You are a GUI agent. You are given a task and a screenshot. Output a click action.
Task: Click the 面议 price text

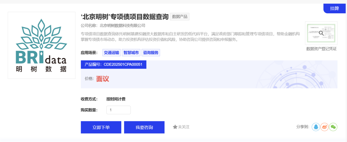[x=103, y=79]
